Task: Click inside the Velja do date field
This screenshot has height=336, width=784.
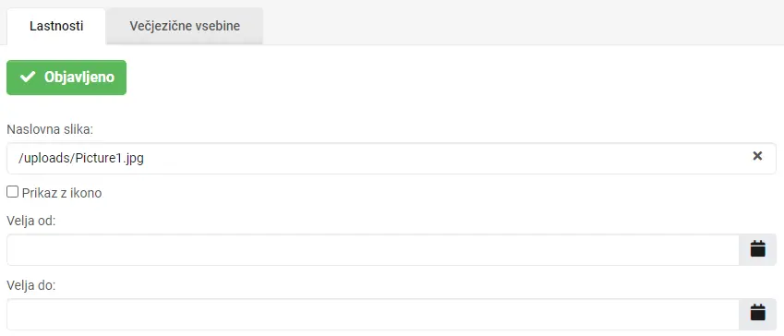Action: coord(373,314)
